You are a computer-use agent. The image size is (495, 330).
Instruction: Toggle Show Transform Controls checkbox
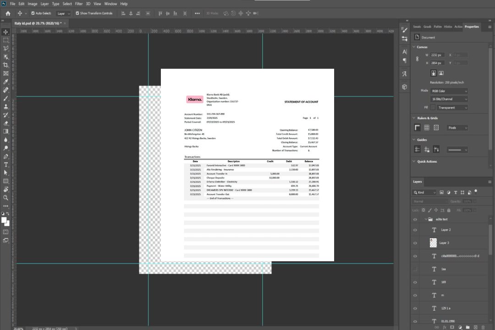point(77,13)
